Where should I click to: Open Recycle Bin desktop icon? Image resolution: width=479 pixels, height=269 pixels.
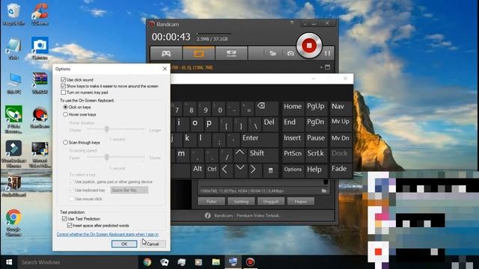(x=13, y=14)
